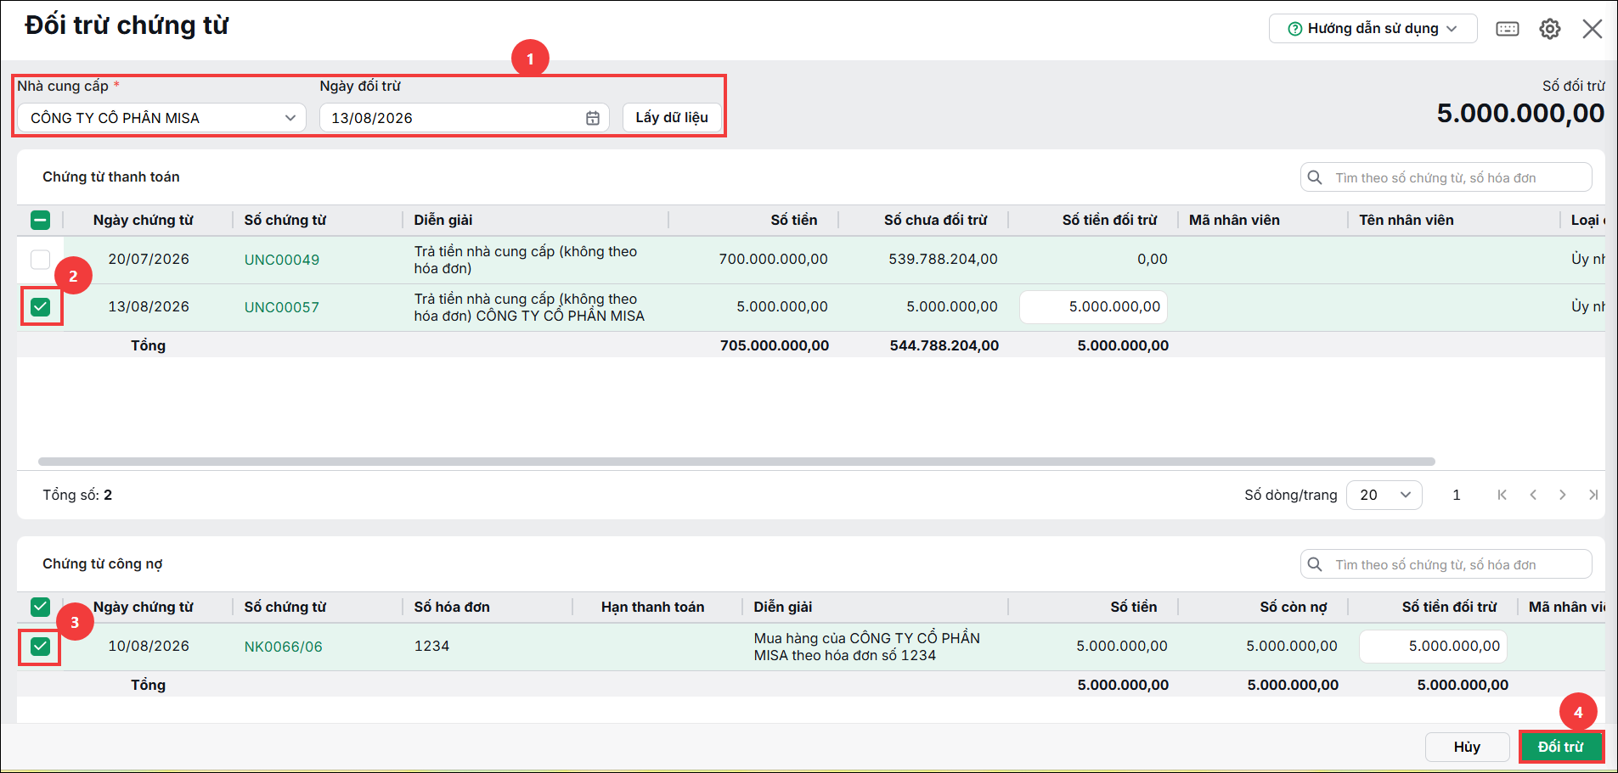Open the keyboard shortcuts icon
Viewport: 1618px width, 773px height.
[x=1508, y=29]
